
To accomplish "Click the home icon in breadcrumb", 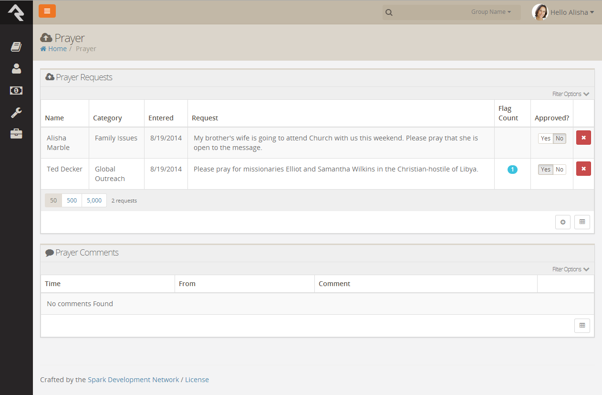I will tap(43, 49).
